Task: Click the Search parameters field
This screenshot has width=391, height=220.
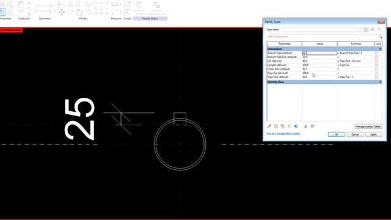Action: point(322,37)
